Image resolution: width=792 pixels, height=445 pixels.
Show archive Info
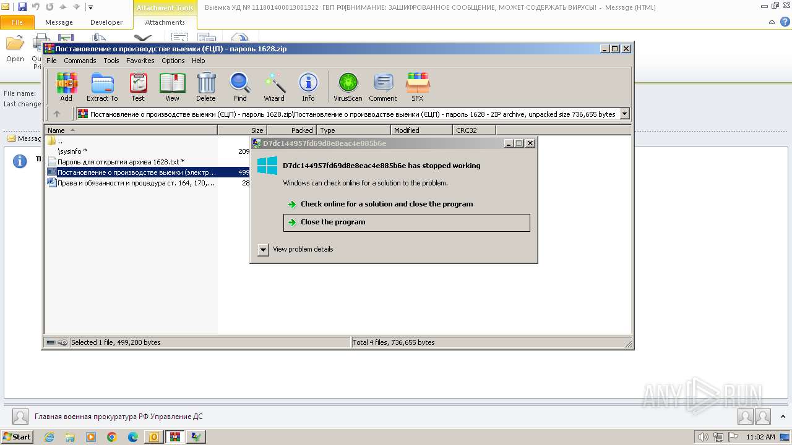[308, 87]
